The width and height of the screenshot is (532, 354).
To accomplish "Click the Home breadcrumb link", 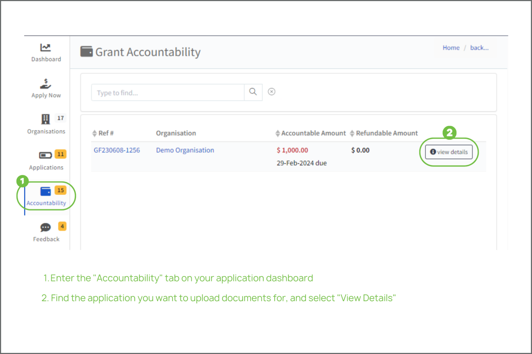I will 451,48.
